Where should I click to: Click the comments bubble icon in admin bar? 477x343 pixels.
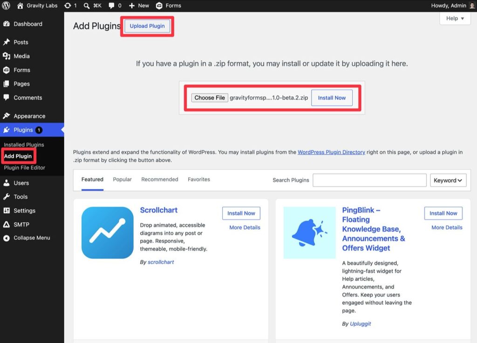coord(111,6)
